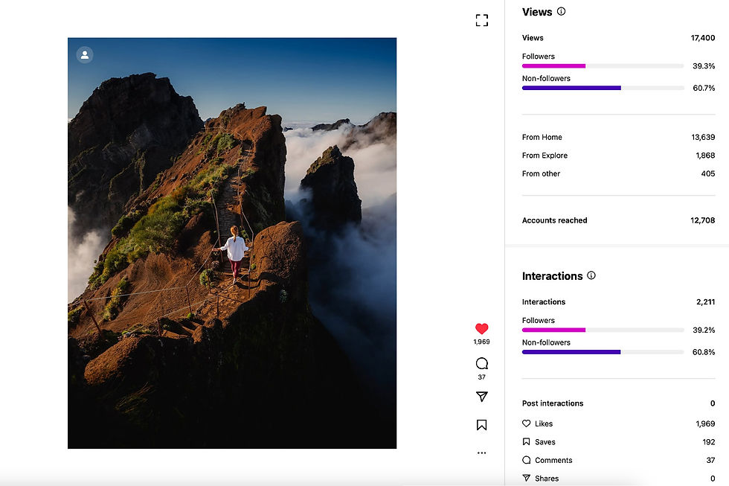Click the Views followers pink bar
Screen dimensions: 729x486
[553, 66]
